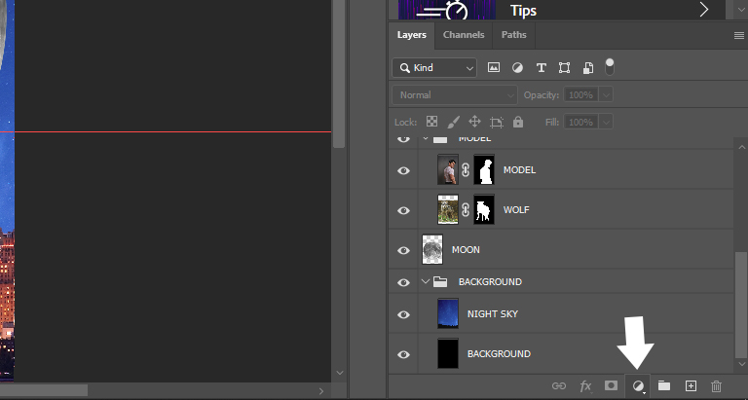Click the create adjustment layer icon
Screen dimensions: 748x400
pos(638,385)
